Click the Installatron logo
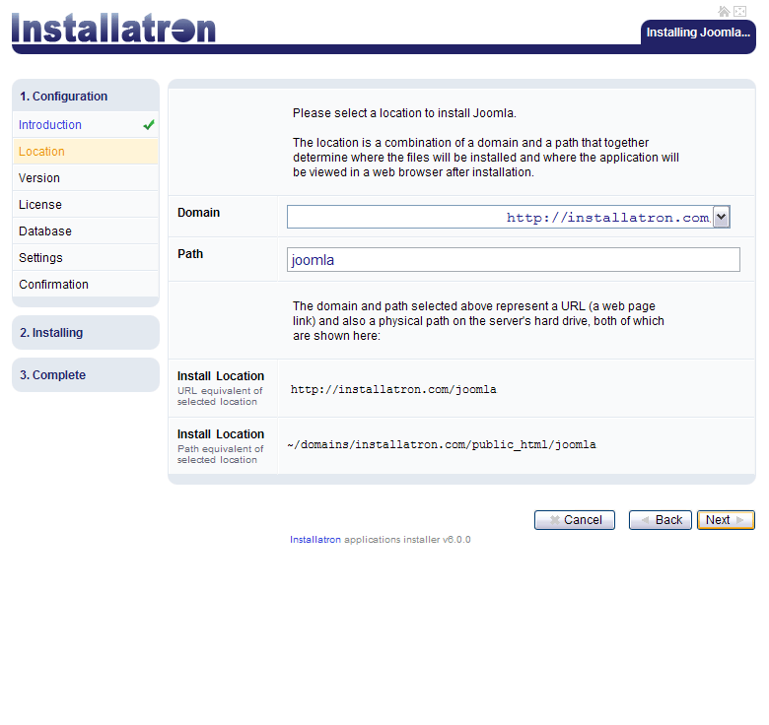769x725 pixels. (113, 28)
